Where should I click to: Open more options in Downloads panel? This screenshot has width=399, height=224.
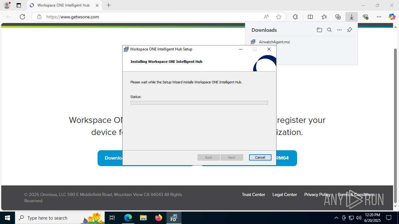[x=339, y=30]
